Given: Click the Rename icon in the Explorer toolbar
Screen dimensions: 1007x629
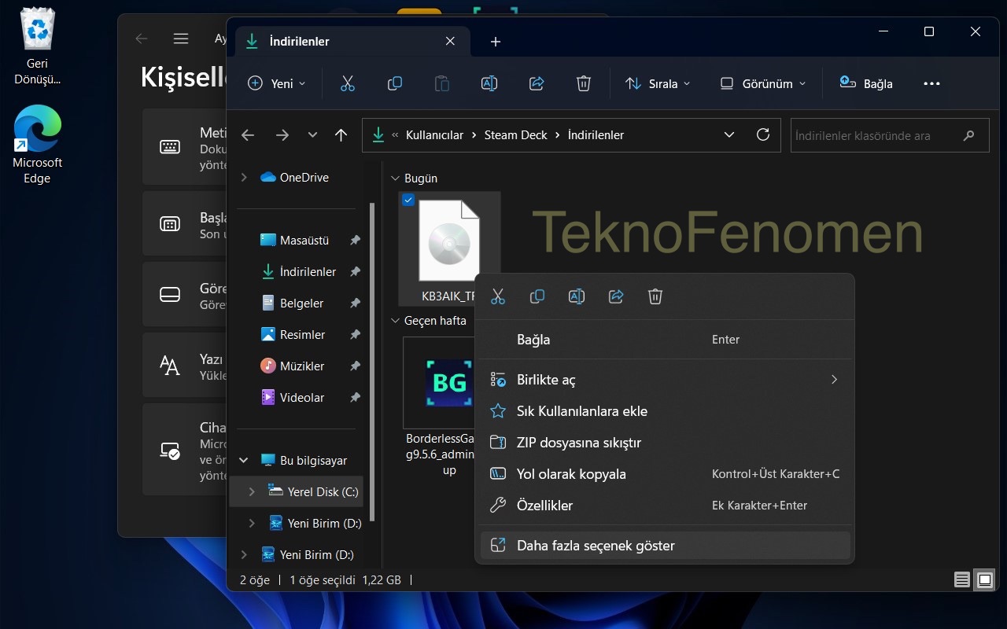Looking at the screenshot, I should [489, 83].
